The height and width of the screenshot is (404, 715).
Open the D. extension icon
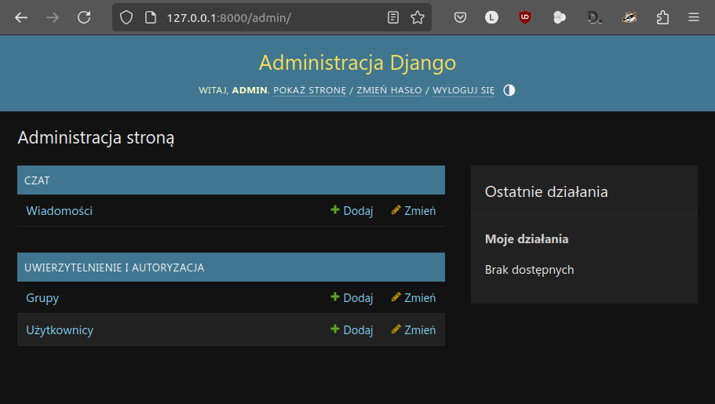(595, 18)
